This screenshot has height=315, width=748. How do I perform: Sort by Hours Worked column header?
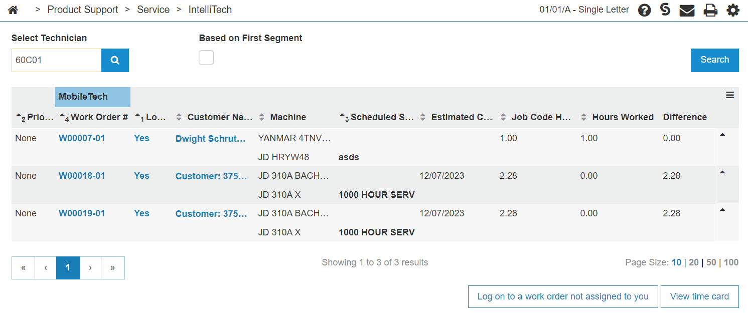tap(623, 117)
